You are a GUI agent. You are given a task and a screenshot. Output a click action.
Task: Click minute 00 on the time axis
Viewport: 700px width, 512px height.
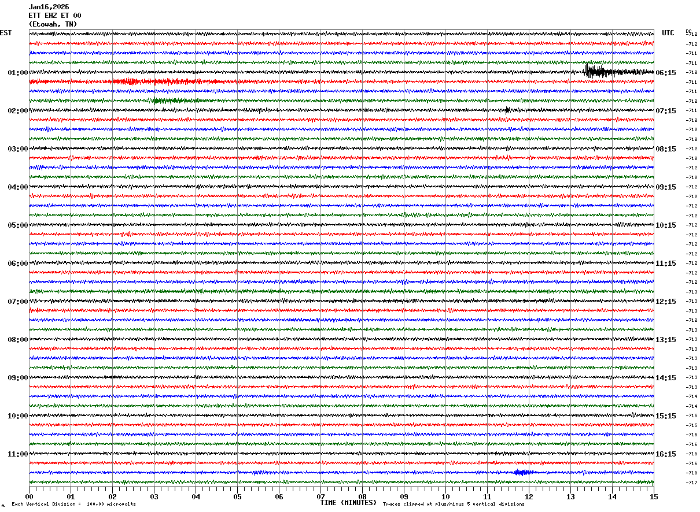pyautogui.click(x=29, y=496)
